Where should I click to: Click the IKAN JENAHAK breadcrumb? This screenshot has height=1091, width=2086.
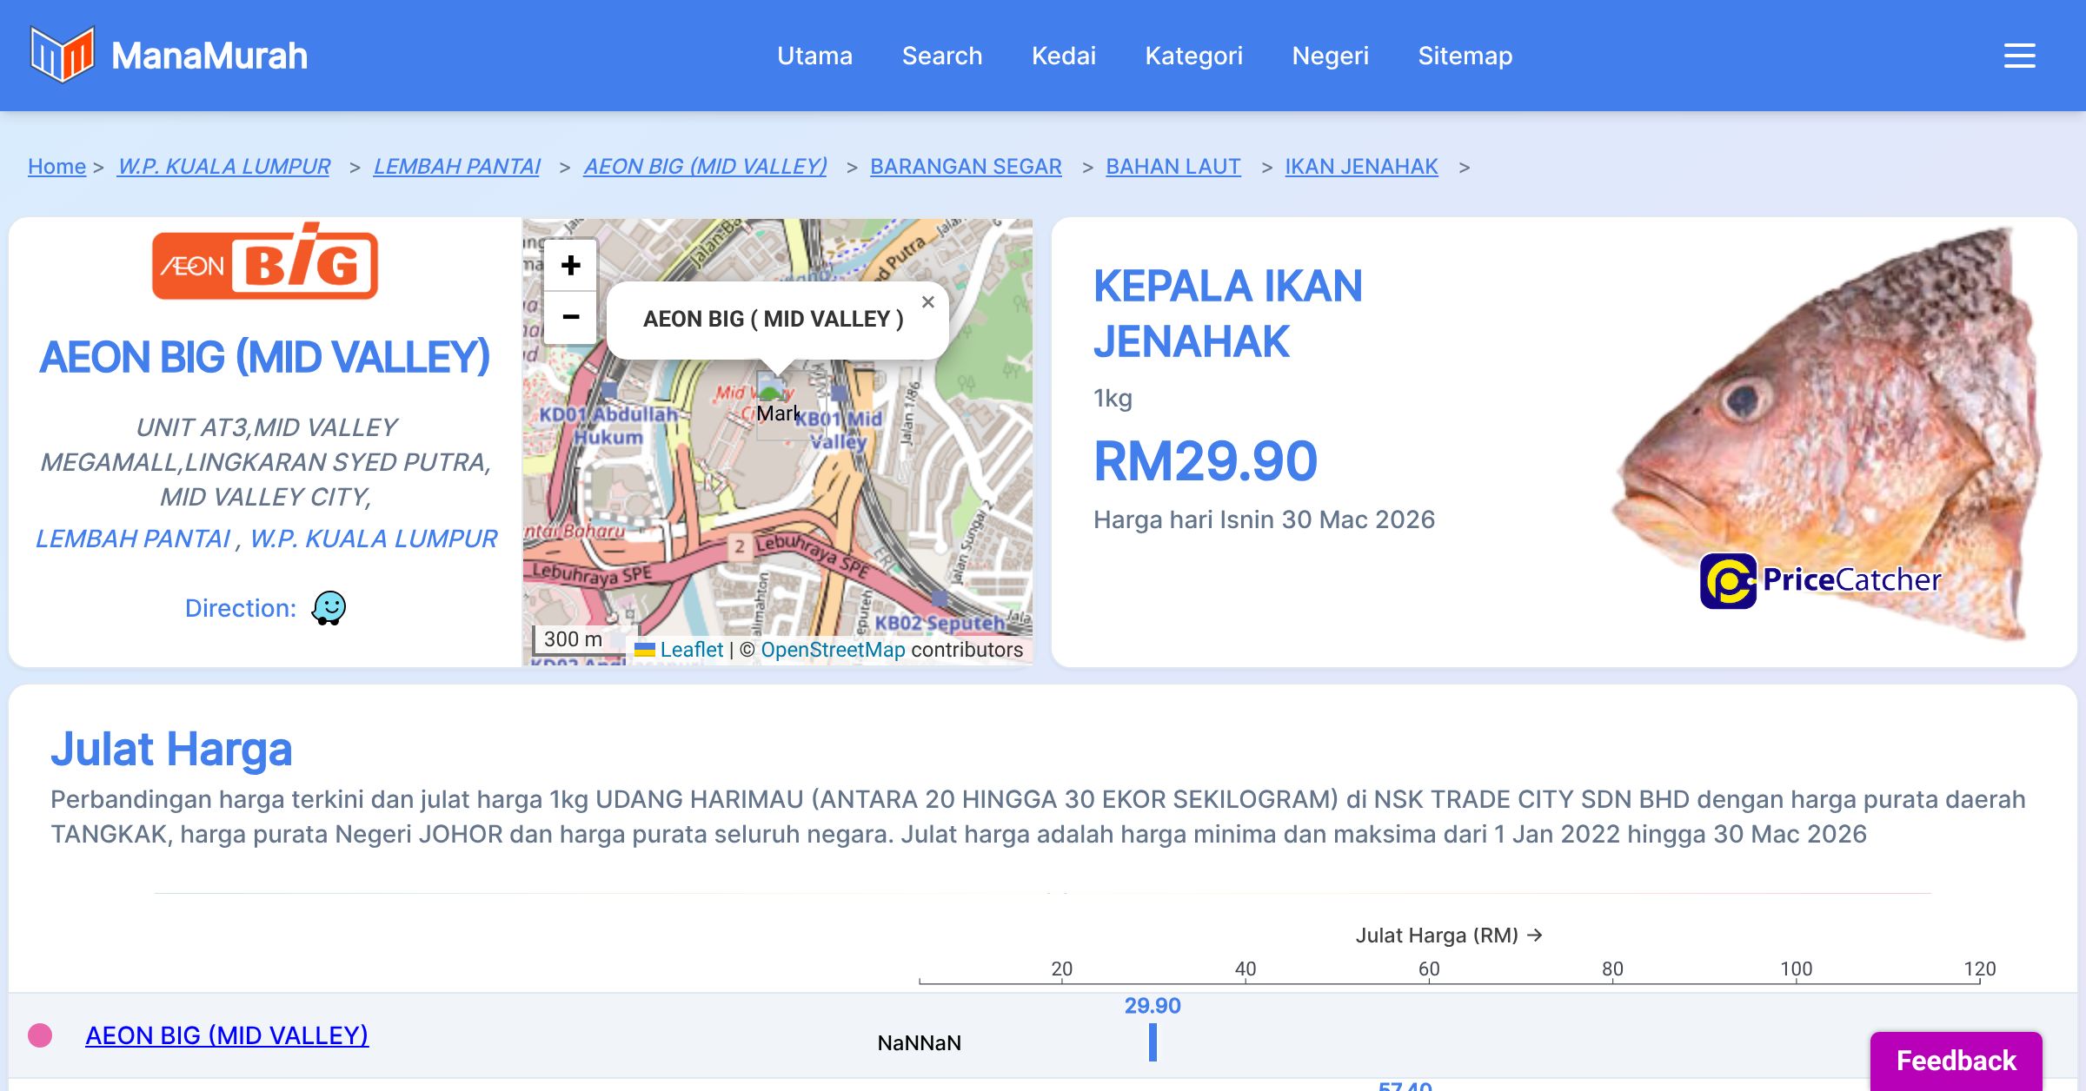tap(1361, 166)
